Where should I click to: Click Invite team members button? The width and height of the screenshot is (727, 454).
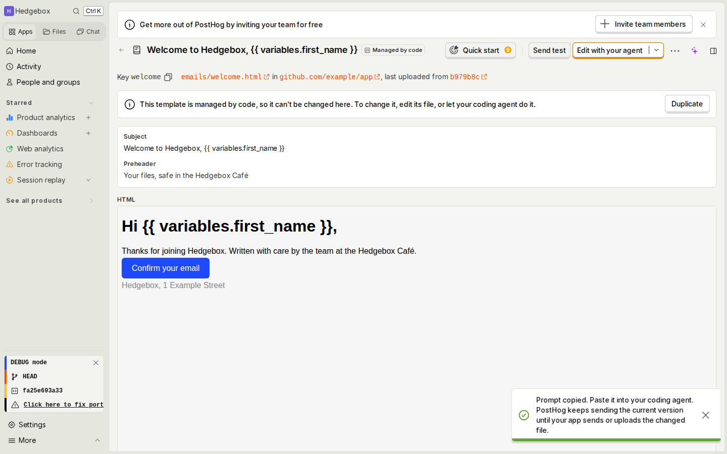click(644, 24)
